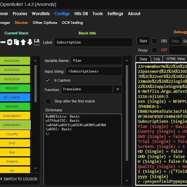Clone block with the copy icon
This screenshot has width=187, height=187.
tap(16, 42)
